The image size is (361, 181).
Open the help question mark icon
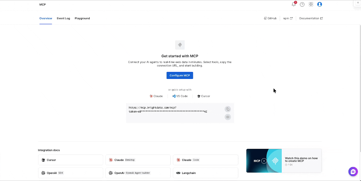[x=302, y=4]
